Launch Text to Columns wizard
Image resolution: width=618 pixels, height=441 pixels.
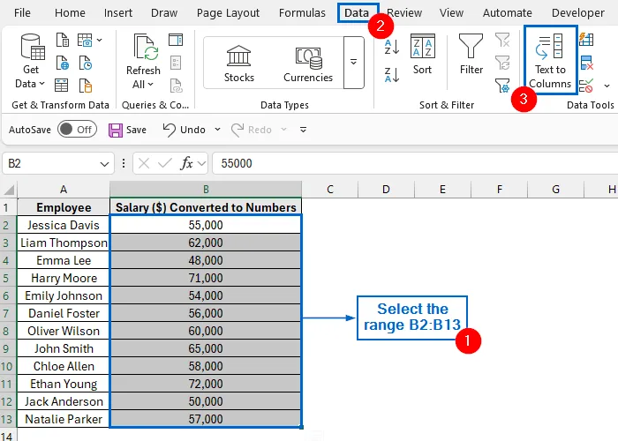coord(550,61)
